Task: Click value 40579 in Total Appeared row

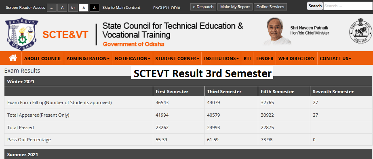Action: (x=213, y=115)
